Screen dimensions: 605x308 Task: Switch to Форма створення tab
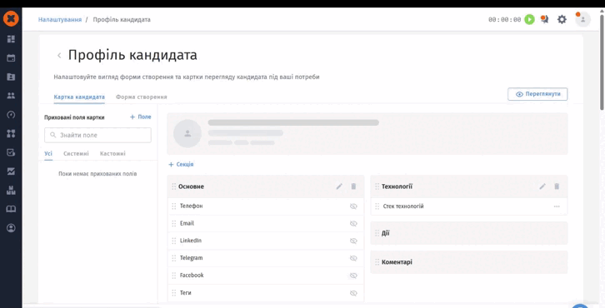141,97
